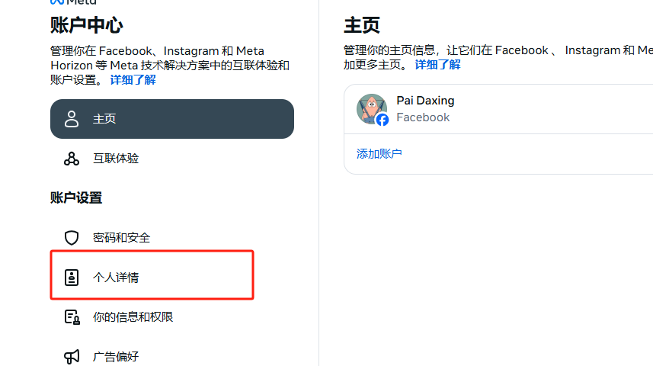Viewport: 653px width, 366px height.
Task: Click 详细了解 link under 账户中心
Action: click(x=133, y=79)
